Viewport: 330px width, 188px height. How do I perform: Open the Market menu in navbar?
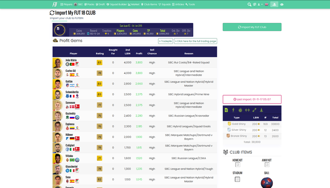pyautogui.click(x=134, y=4)
